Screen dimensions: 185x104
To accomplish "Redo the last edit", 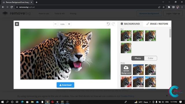I will pyautogui.click(x=113, y=24).
